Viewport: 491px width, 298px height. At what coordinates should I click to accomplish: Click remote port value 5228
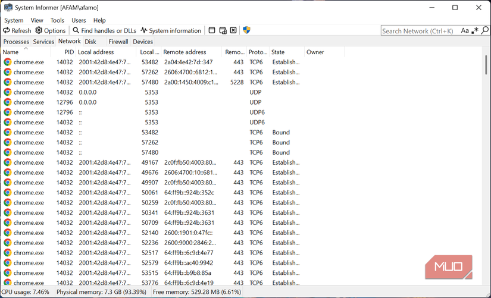coord(237,82)
